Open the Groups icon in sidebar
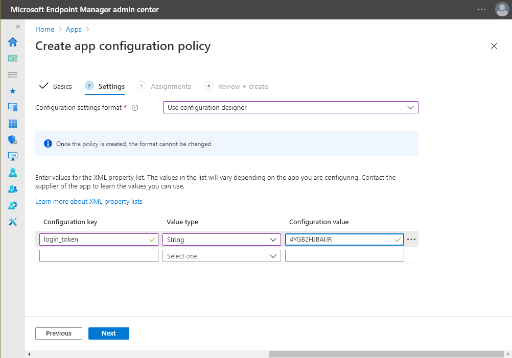 click(x=13, y=189)
